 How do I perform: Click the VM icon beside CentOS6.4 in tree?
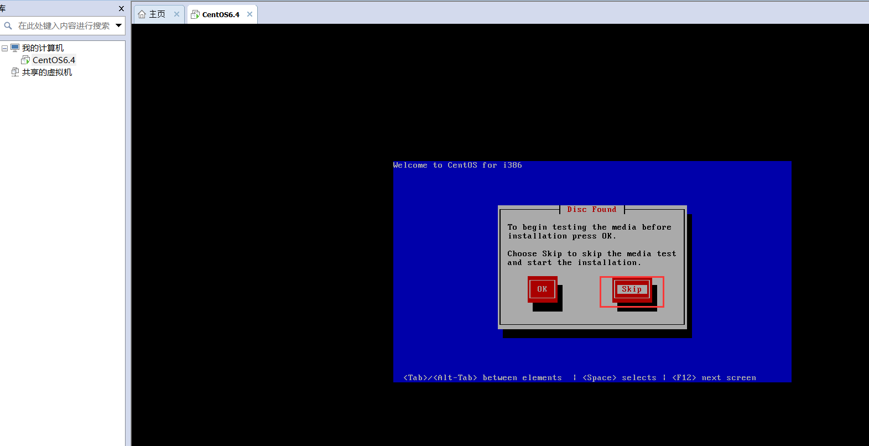point(25,60)
